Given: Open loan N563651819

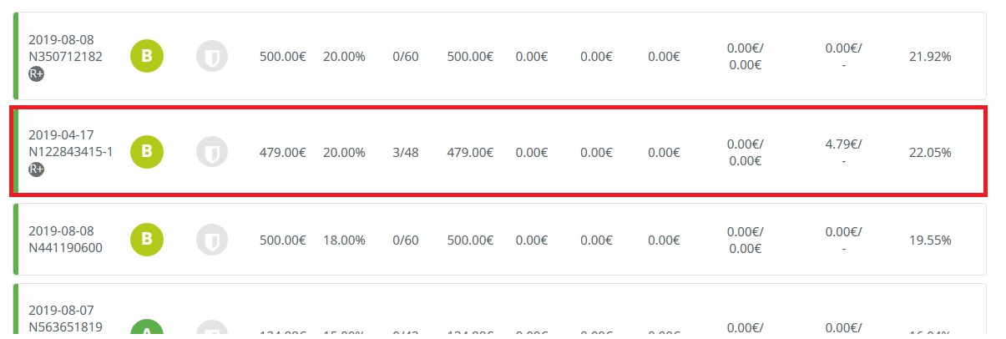Looking at the screenshot, I should point(65,326).
